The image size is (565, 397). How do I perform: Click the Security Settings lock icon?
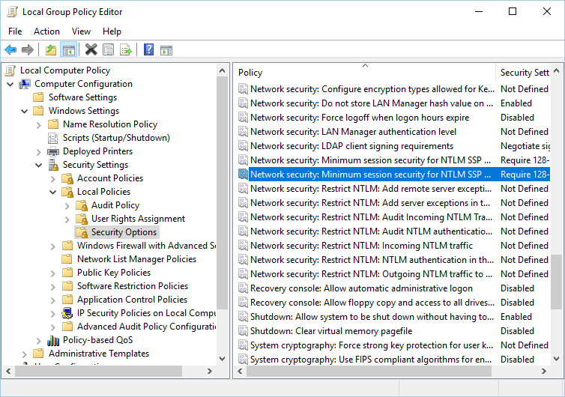tap(53, 165)
